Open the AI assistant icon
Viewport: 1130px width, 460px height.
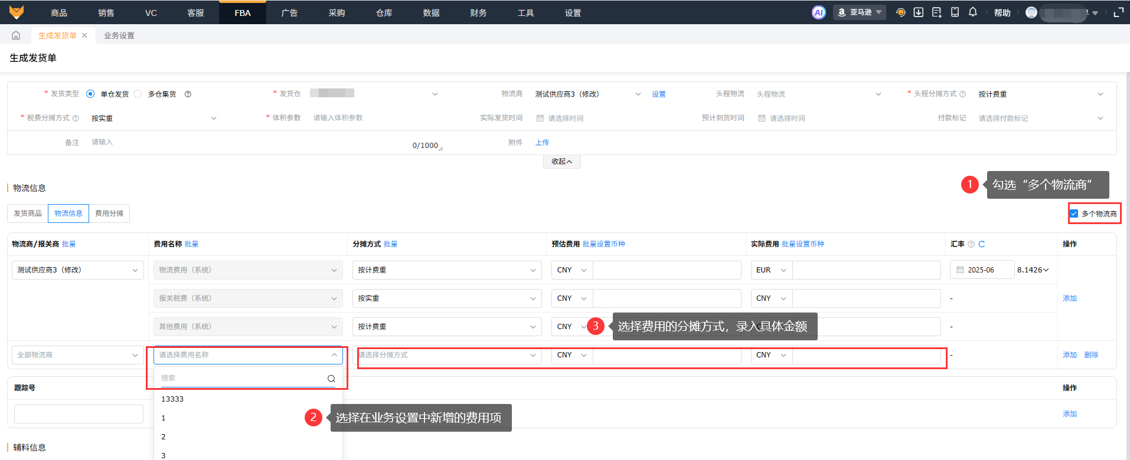pyautogui.click(x=818, y=12)
